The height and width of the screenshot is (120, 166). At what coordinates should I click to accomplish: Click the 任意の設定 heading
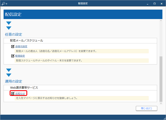(x=14, y=34)
